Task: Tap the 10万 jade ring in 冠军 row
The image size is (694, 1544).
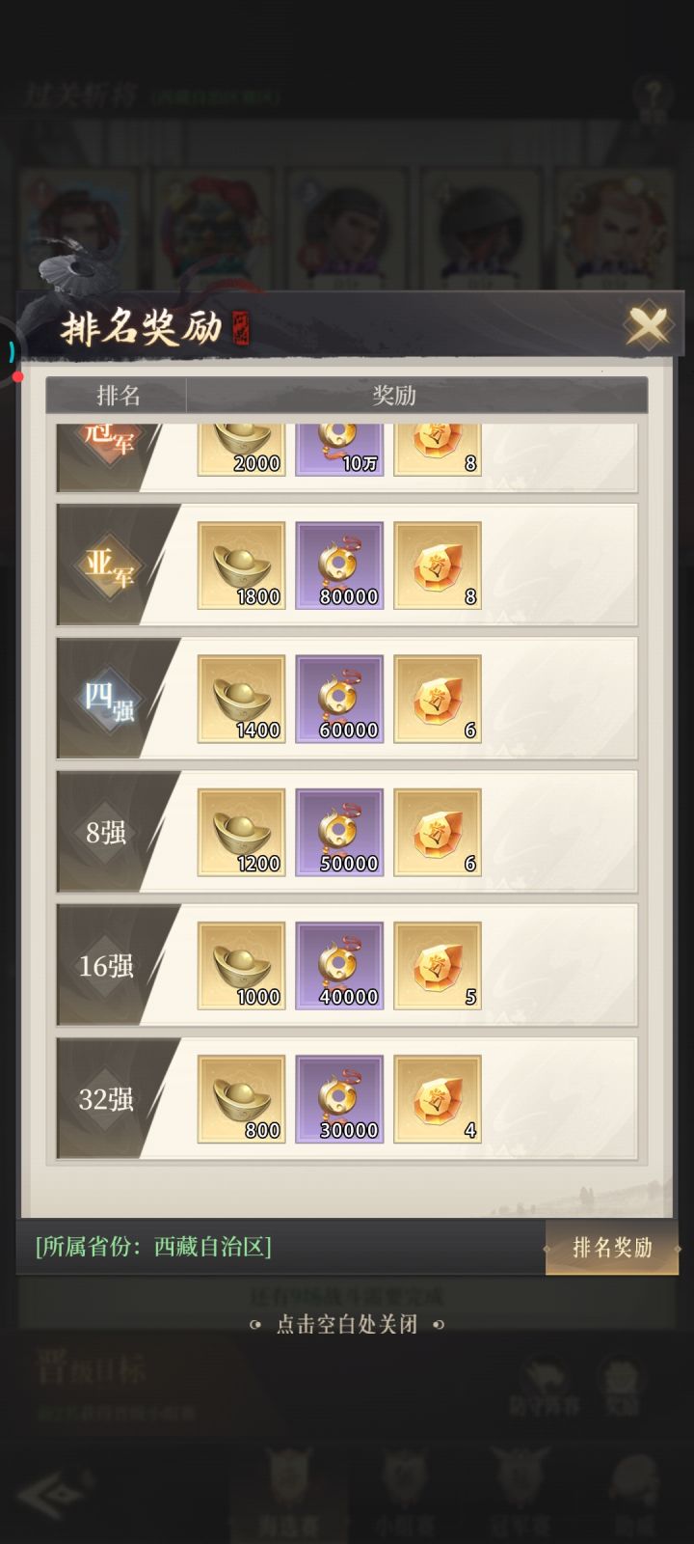Action: [339, 450]
